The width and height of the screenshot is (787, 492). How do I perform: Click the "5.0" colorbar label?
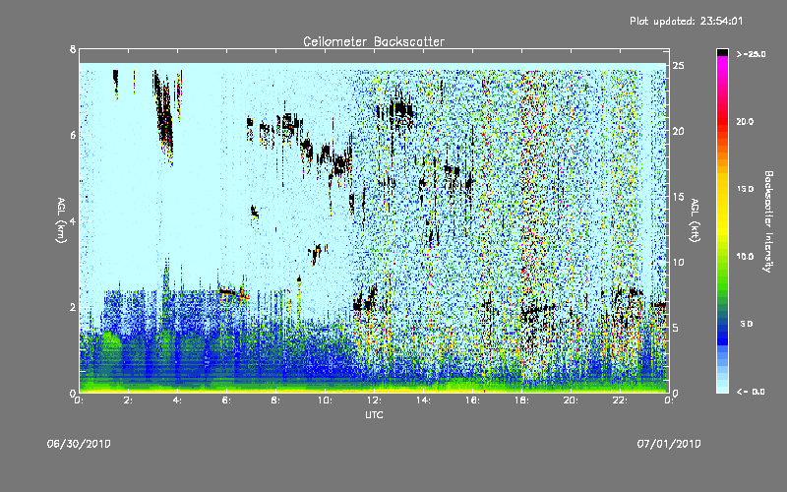point(747,324)
